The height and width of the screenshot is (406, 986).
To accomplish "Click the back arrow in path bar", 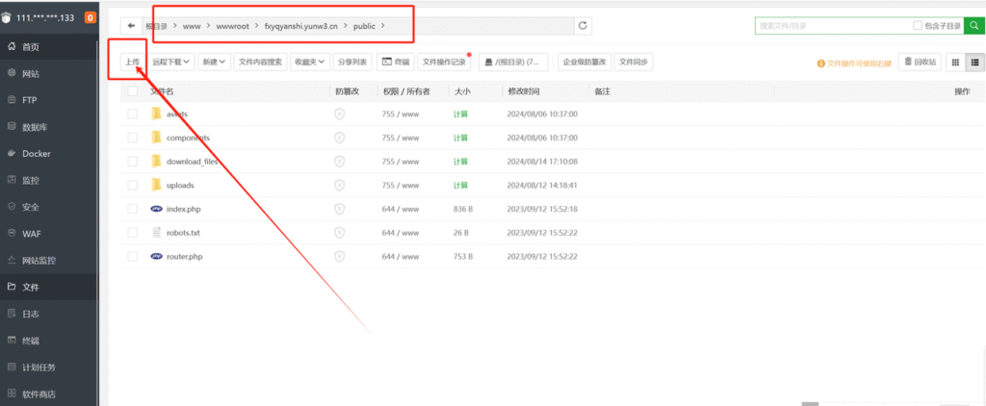I will tap(131, 26).
